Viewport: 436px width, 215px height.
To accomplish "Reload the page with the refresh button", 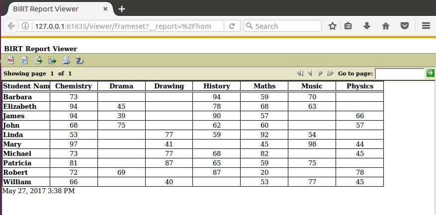I will [232, 26].
